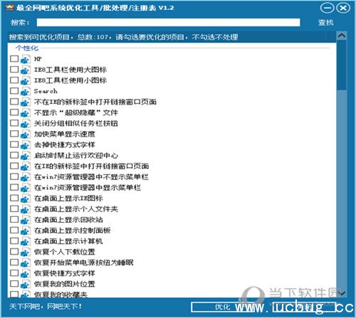Select the IE8工具栏使用小图标 entry

70,80
